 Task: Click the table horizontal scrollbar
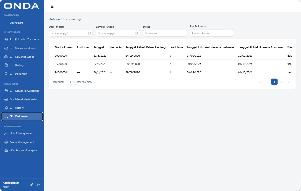point(164,76)
